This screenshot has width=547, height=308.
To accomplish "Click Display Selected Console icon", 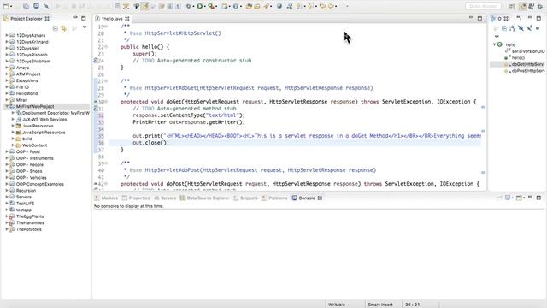I will point(508,198).
